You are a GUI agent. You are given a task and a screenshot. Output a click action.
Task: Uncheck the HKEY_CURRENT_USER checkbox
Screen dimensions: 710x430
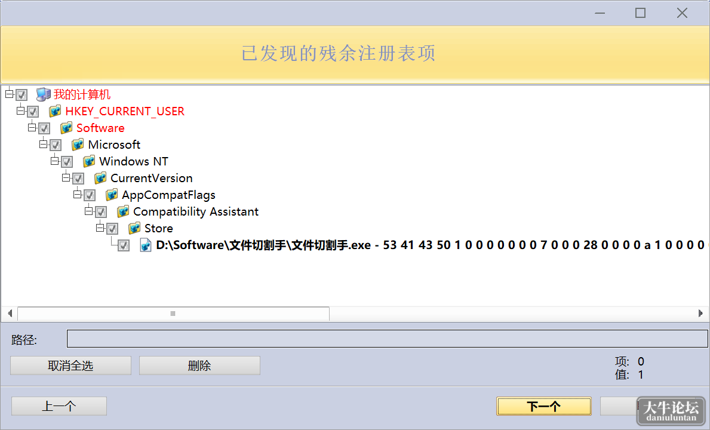pos(33,112)
